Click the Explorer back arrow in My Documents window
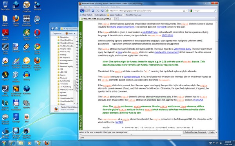The height and width of the screenshot is (146, 235). coord(52,28)
